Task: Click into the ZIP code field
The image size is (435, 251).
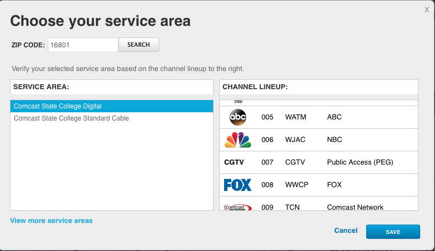Action: pos(83,45)
